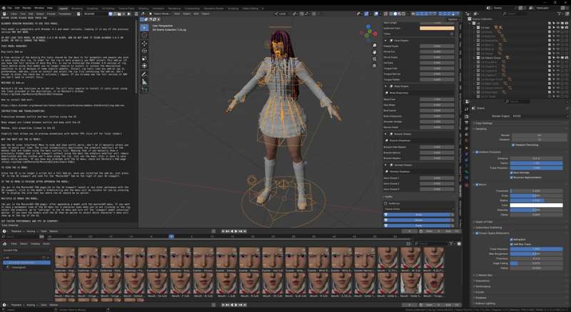This screenshot has width=571, height=312.
Task: Toggle the Bent Normals checkbox
Action: click(512, 172)
